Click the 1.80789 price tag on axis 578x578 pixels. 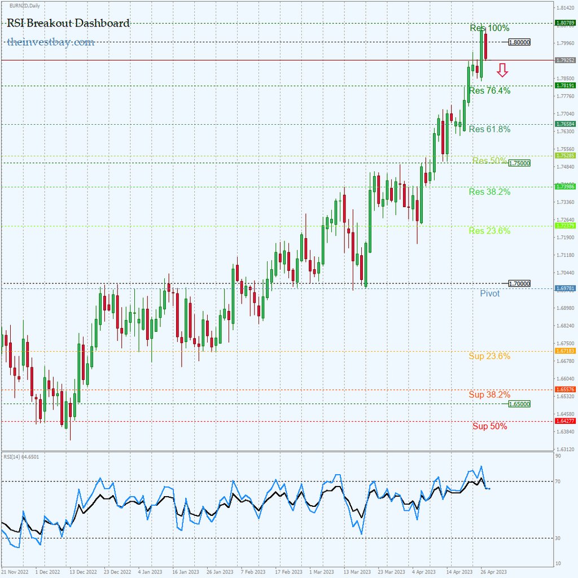tap(566, 23)
